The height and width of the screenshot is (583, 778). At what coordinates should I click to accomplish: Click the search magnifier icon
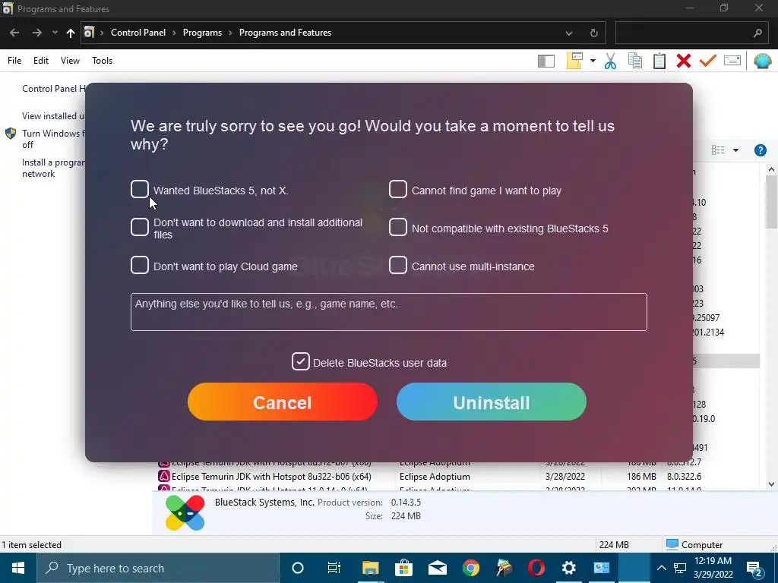click(x=757, y=33)
